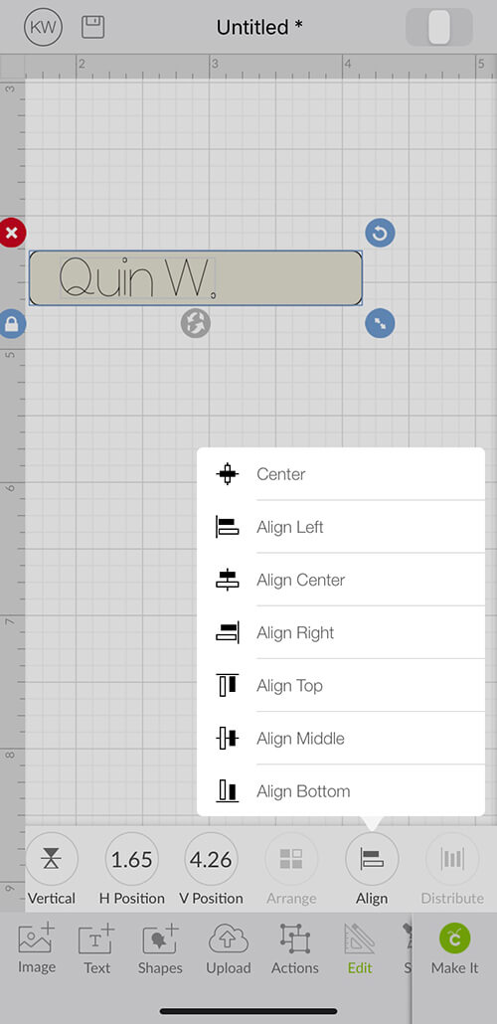Viewport: 497px width, 1024px height.
Task: Add Image from bottom toolbar
Action: (x=37, y=948)
